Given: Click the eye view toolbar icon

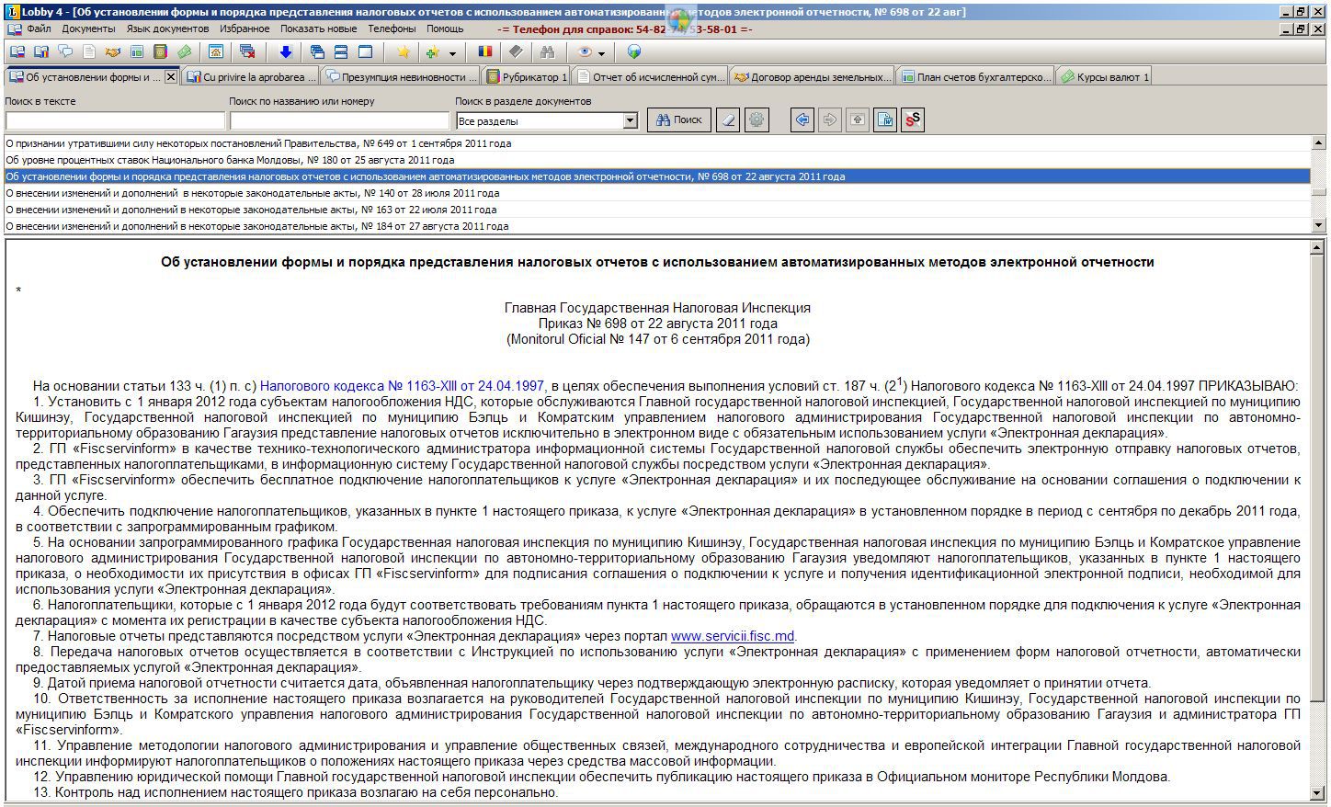Looking at the screenshot, I should [x=586, y=52].
